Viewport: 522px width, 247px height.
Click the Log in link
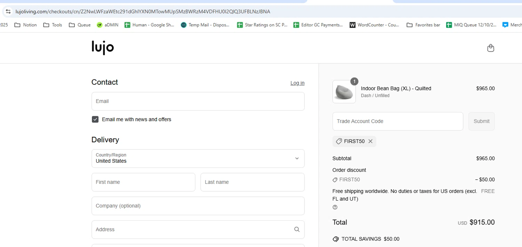point(298,83)
